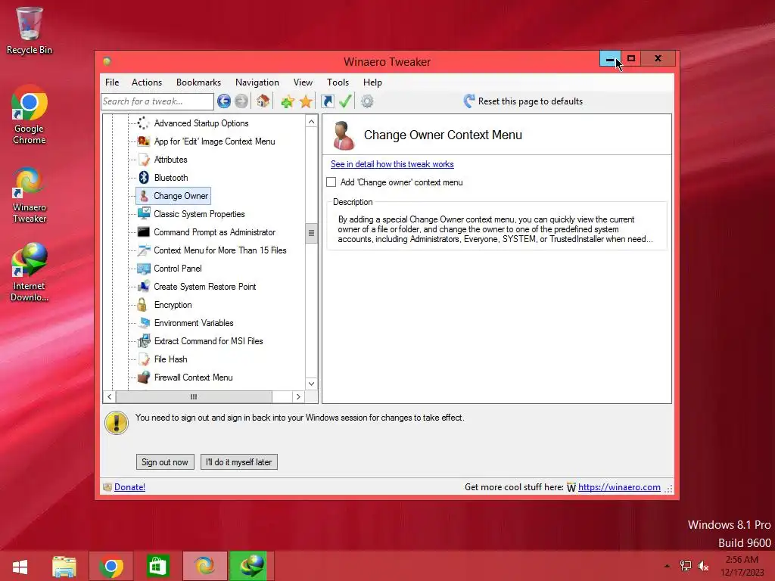The width and height of the screenshot is (775, 581).
Task: Open the Navigation menu
Action: (x=257, y=82)
